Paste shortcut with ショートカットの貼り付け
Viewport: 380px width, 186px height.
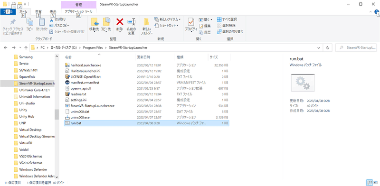click(x=67, y=31)
